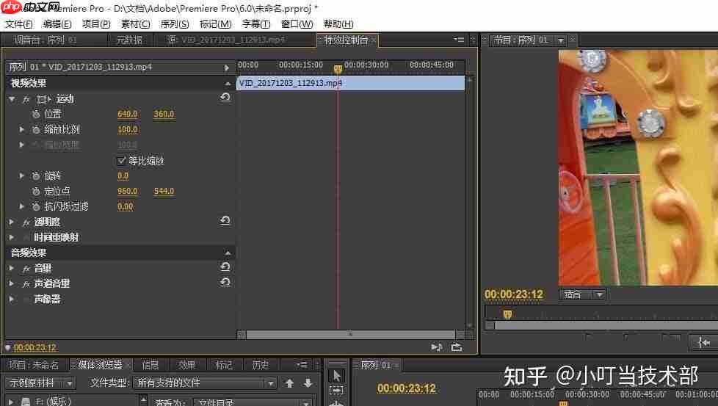Screen dimensions: 718x406
Task: Open the 序列(S) menu
Action: (175, 23)
